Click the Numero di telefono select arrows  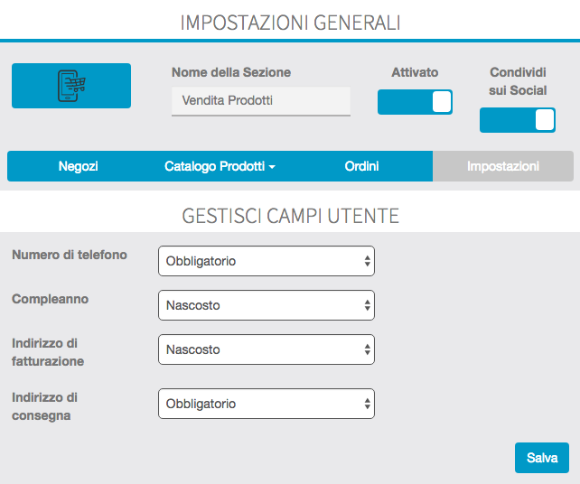tap(367, 261)
